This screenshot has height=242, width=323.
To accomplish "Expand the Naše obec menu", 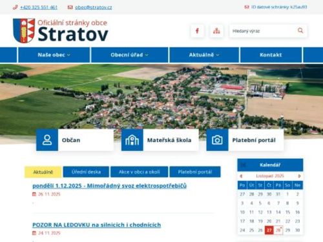I will click(54, 55).
